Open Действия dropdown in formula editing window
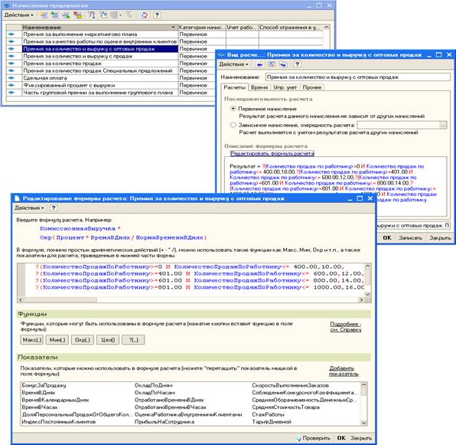 (29, 208)
